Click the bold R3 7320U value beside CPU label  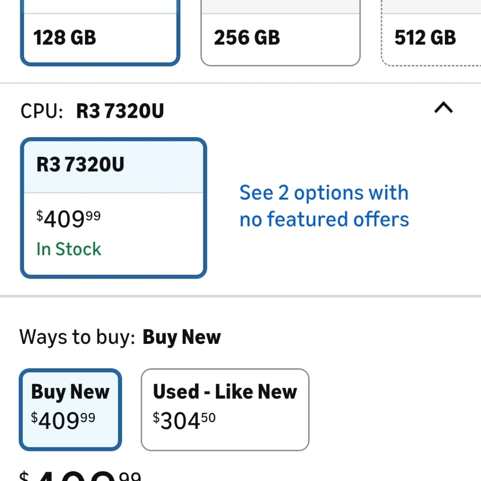click(120, 112)
